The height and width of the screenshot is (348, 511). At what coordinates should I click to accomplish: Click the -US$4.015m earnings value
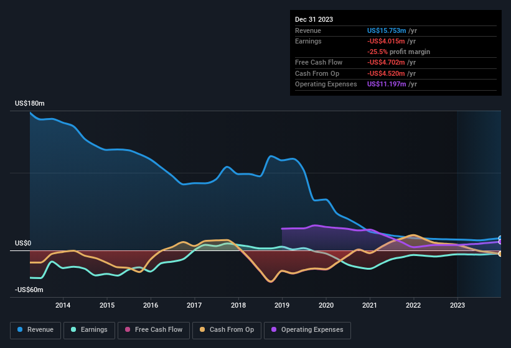(386, 41)
